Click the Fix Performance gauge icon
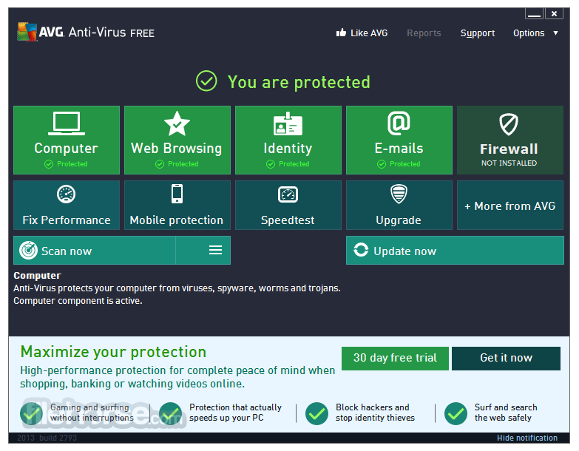This screenshot has width=579, height=451. pos(67,194)
